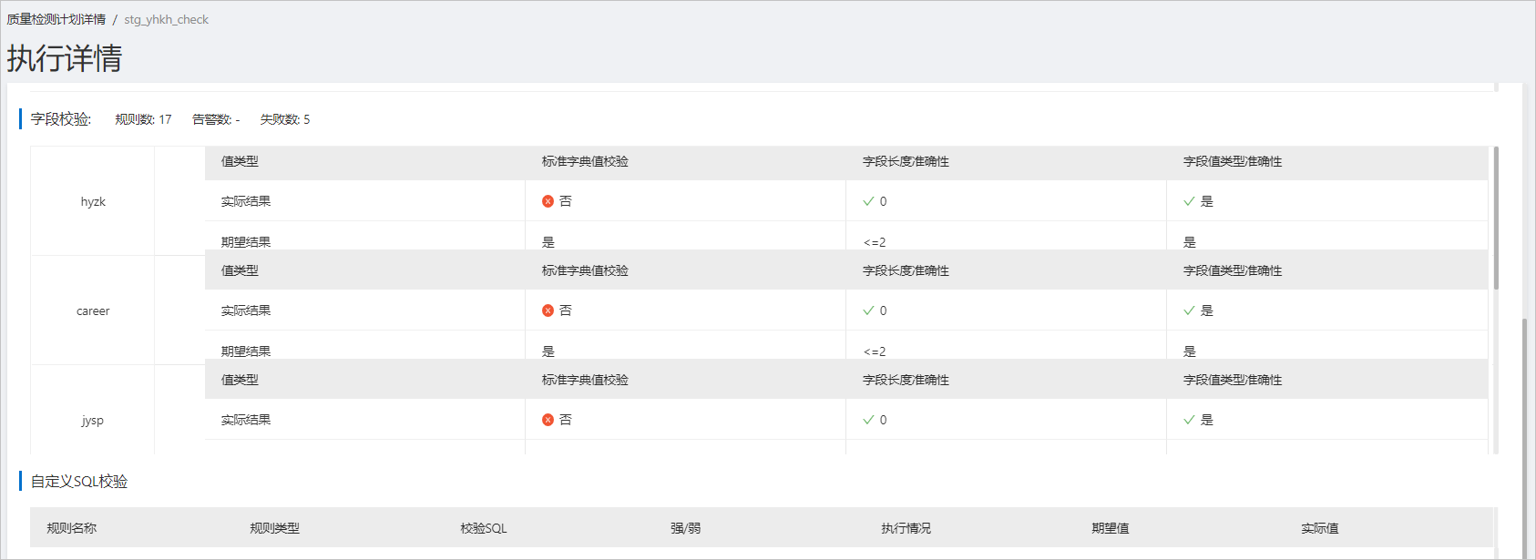Click the 规则数: 17 counter
Screen dimensions: 1536x560
pyautogui.click(x=143, y=119)
